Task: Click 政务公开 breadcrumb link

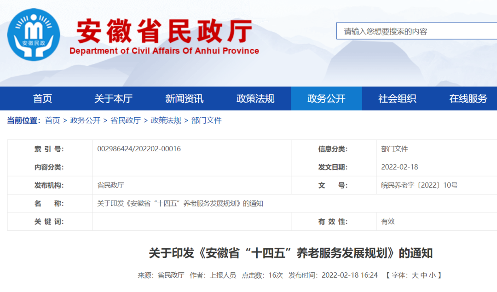Action: click(85, 120)
